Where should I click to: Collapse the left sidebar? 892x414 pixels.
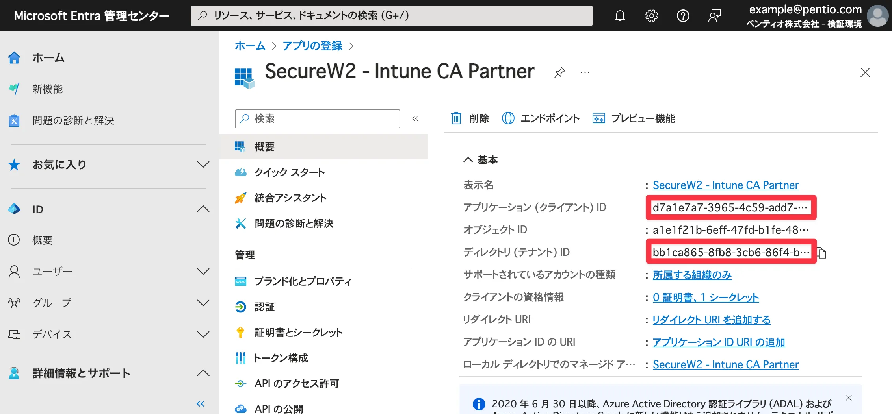(201, 404)
